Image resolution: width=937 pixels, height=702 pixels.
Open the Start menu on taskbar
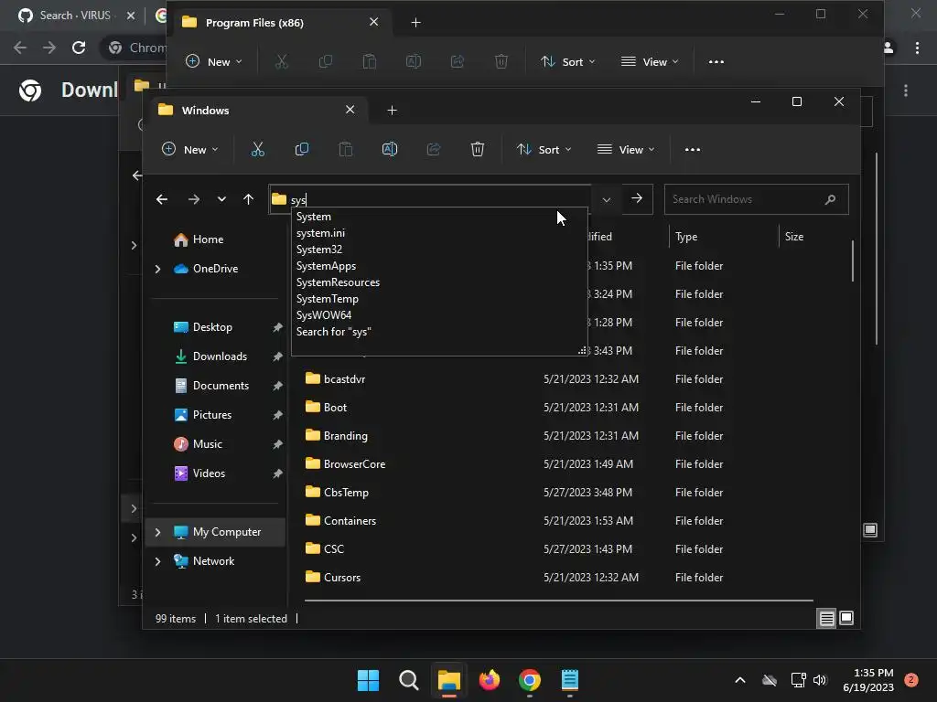tap(368, 680)
